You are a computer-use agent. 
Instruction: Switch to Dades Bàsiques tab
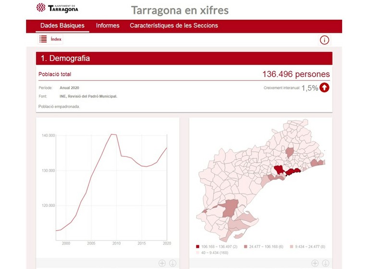click(62, 26)
